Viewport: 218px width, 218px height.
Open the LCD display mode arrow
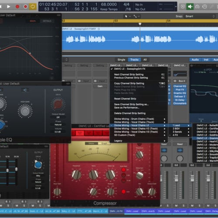(x=176, y=7)
